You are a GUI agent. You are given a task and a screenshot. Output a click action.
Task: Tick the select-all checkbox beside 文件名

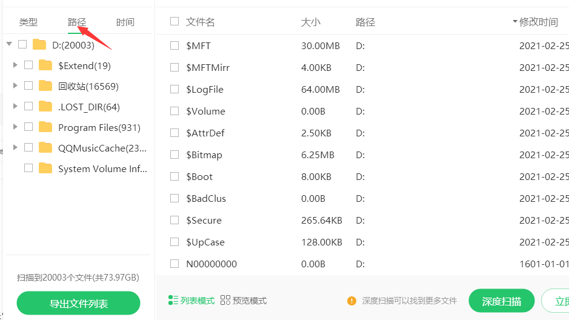[175, 22]
